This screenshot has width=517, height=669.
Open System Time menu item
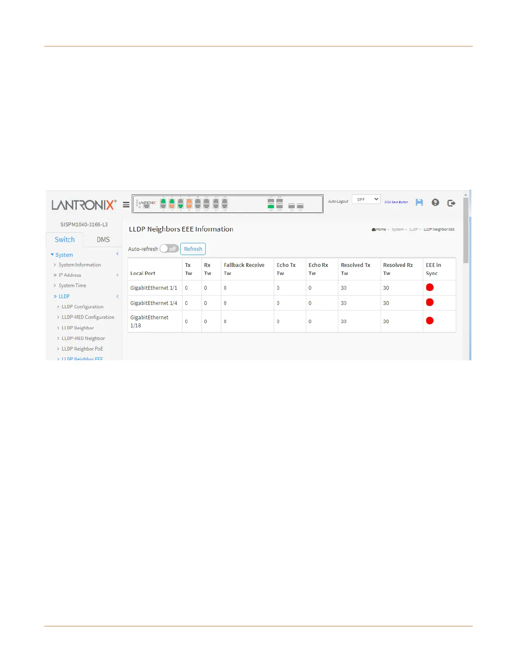(72, 286)
